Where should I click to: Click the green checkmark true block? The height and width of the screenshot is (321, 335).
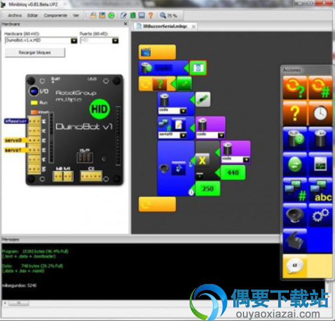point(184,84)
